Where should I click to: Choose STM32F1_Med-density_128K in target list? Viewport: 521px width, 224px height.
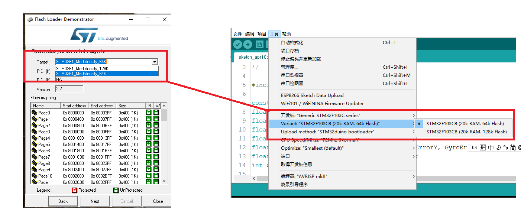107,68
